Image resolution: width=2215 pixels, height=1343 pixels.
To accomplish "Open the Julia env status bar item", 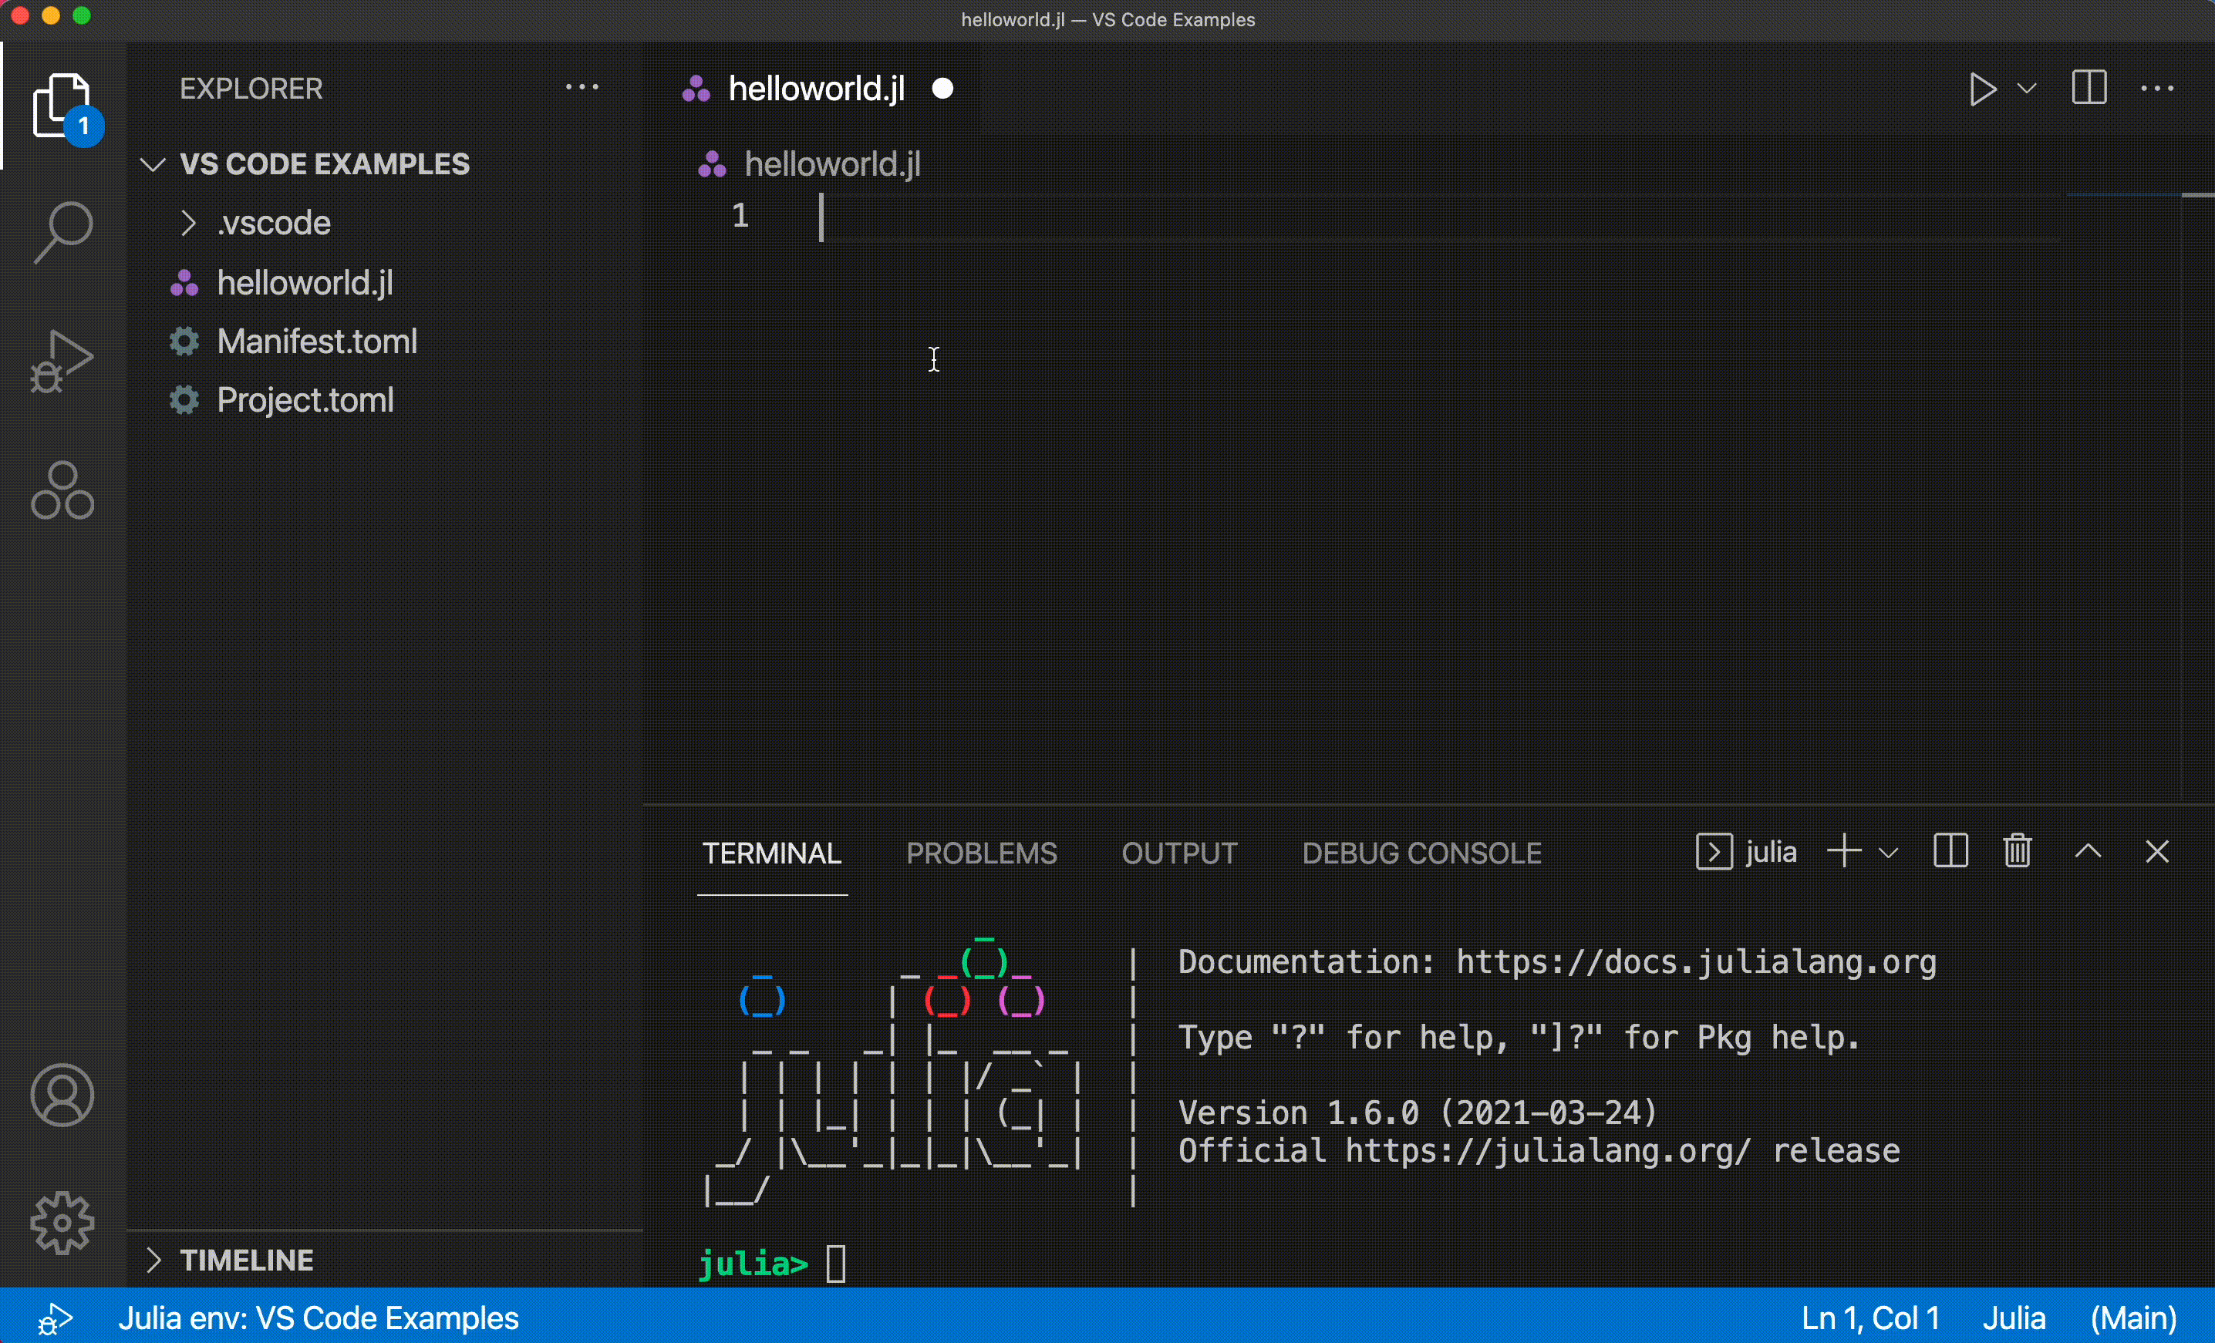I will [x=320, y=1318].
